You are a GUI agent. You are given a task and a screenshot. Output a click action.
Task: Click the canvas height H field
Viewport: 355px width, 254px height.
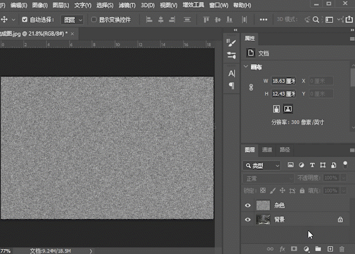(x=283, y=94)
